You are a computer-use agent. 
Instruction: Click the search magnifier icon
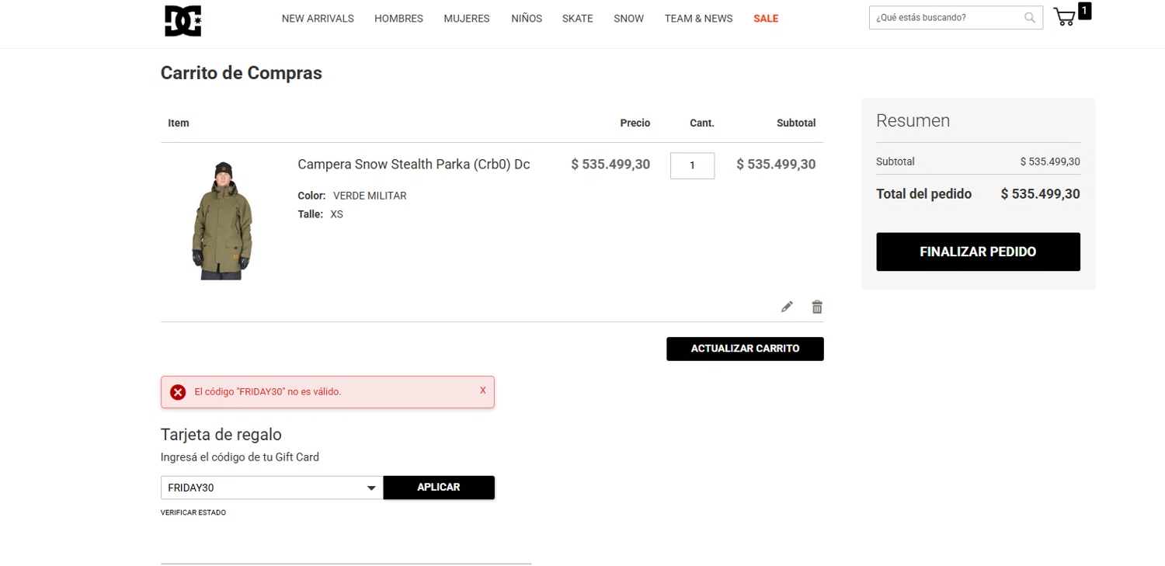1030,17
